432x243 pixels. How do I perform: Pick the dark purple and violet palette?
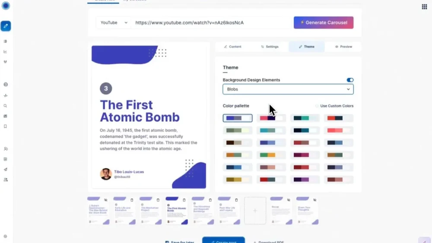pyautogui.click(x=305, y=180)
